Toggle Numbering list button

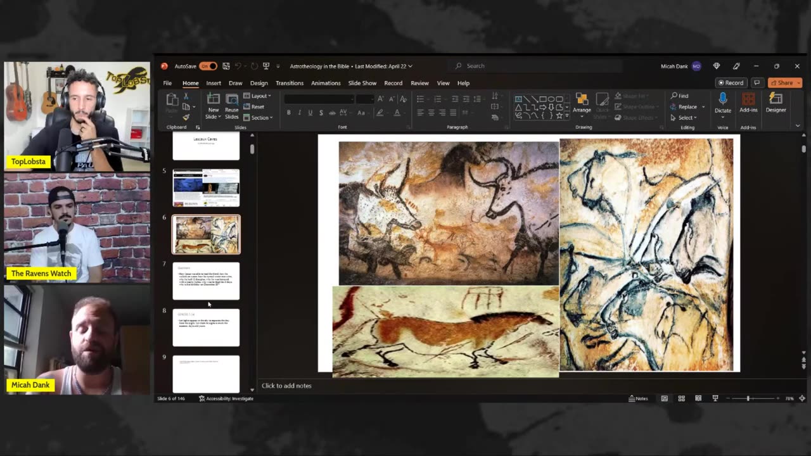[x=439, y=99]
